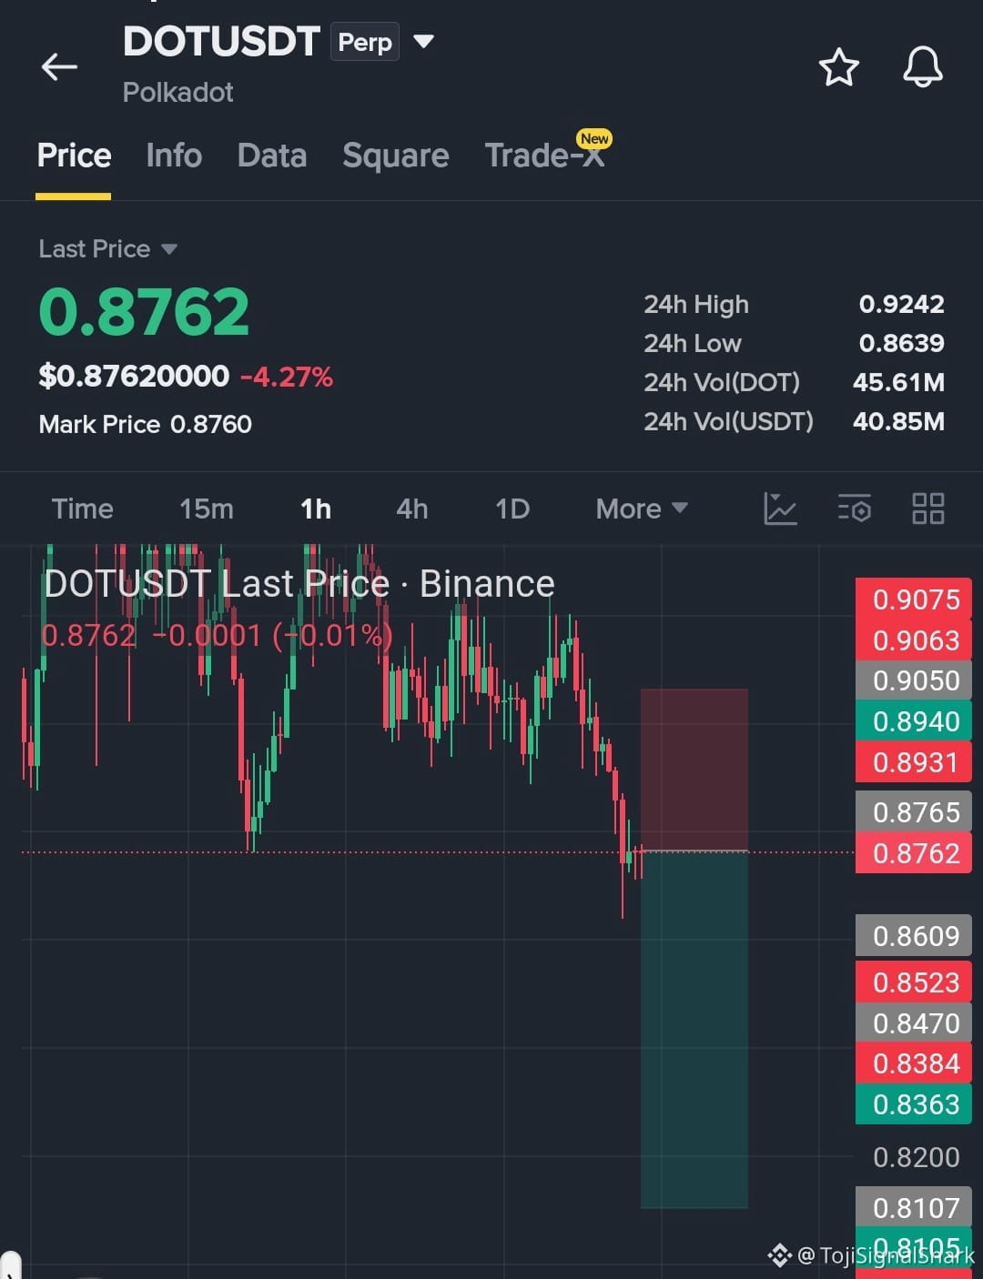The height and width of the screenshot is (1279, 983).
Task: Select the 15m timeframe
Action: coord(207,509)
